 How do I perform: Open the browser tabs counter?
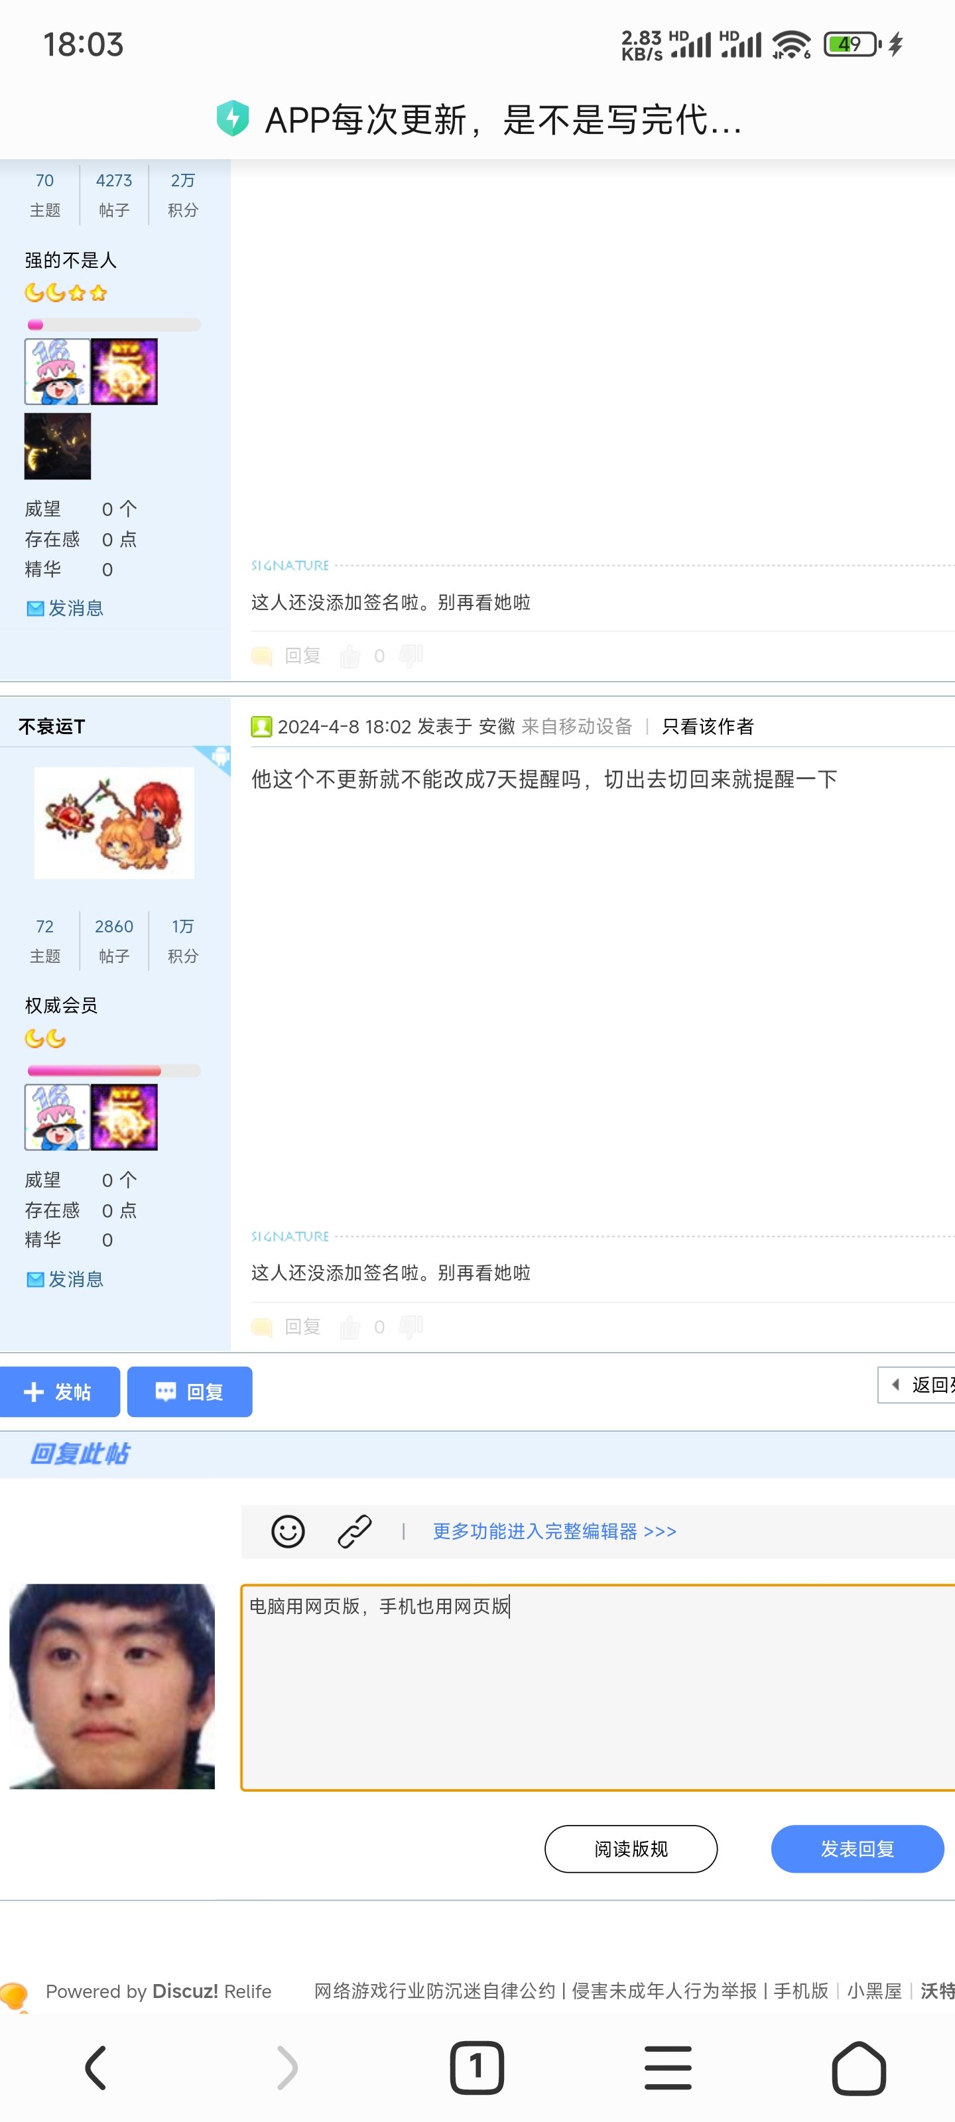(x=477, y=2068)
